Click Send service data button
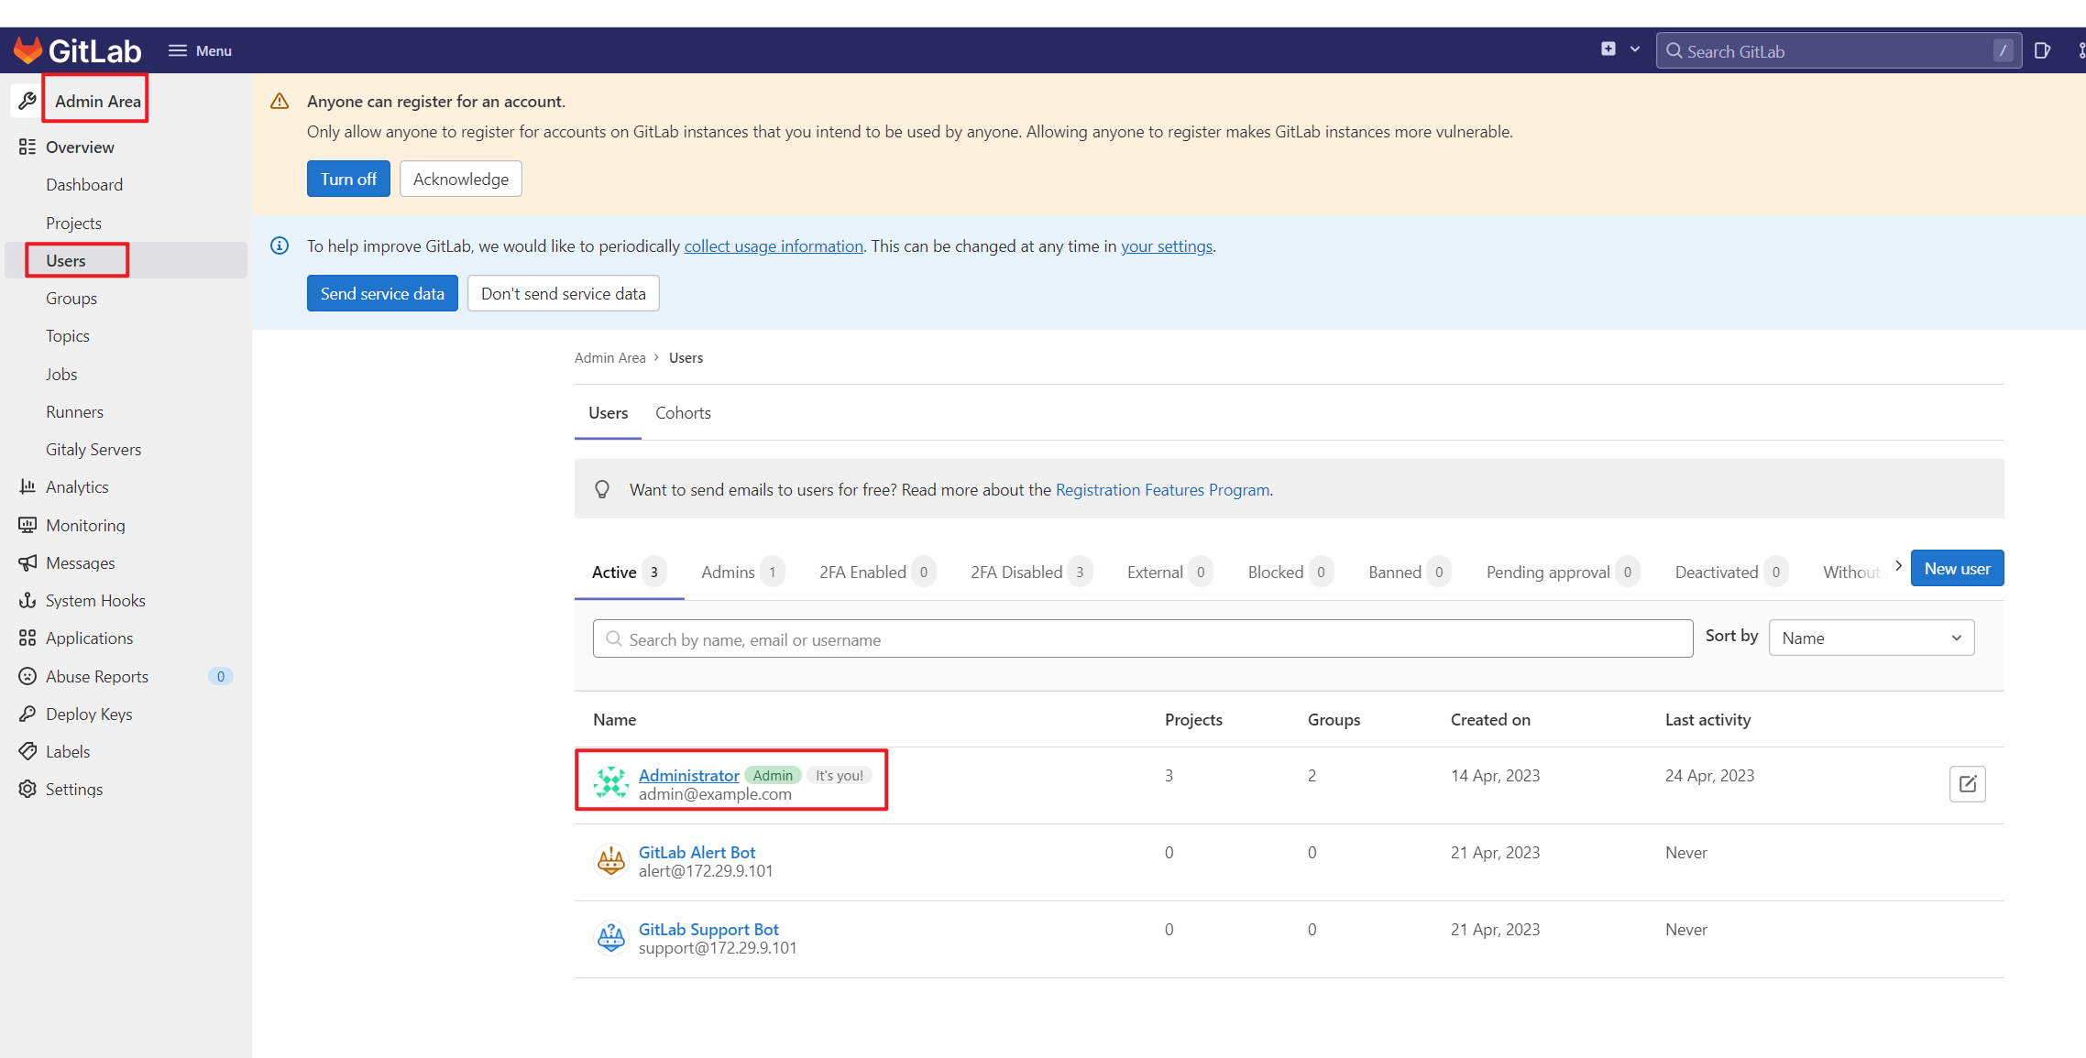Image resolution: width=2086 pixels, height=1058 pixels. tap(382, 293)
